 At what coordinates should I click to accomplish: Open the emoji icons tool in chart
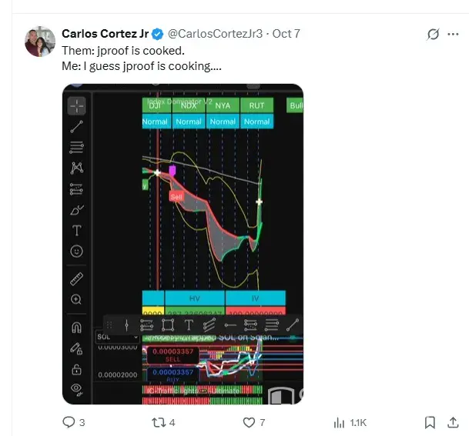[x=77, y=251]
